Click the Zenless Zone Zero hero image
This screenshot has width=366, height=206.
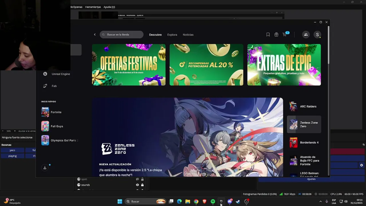(x=188, y=137)
